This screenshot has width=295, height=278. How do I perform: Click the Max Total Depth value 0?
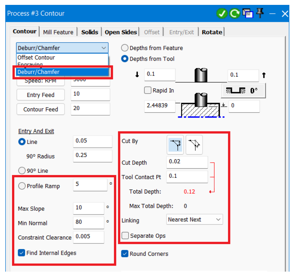pos(185,206)
